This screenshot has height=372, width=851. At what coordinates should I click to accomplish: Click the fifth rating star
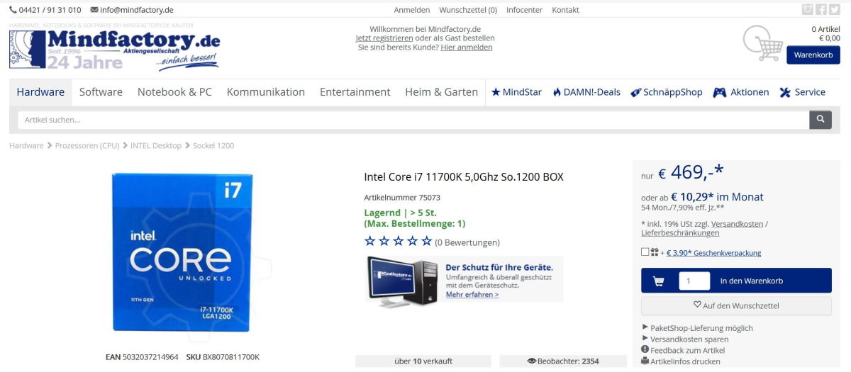[426, 242]
